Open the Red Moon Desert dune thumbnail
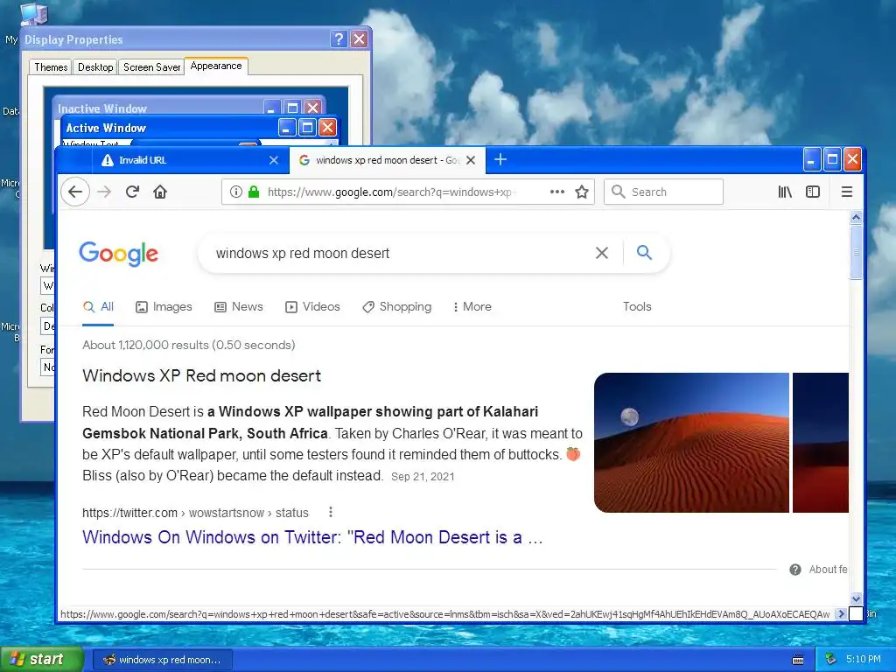The image size is (896, 672). pyautogui.click(x=691, y=442)
